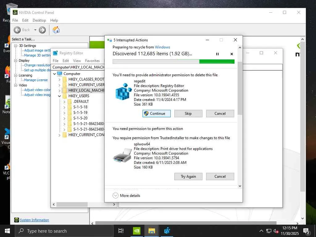The height and width of the screenshot is (237, 316).
Task: Open the Desktop menu in NVIDIA Control Panel
Action: tap(39, 20)
